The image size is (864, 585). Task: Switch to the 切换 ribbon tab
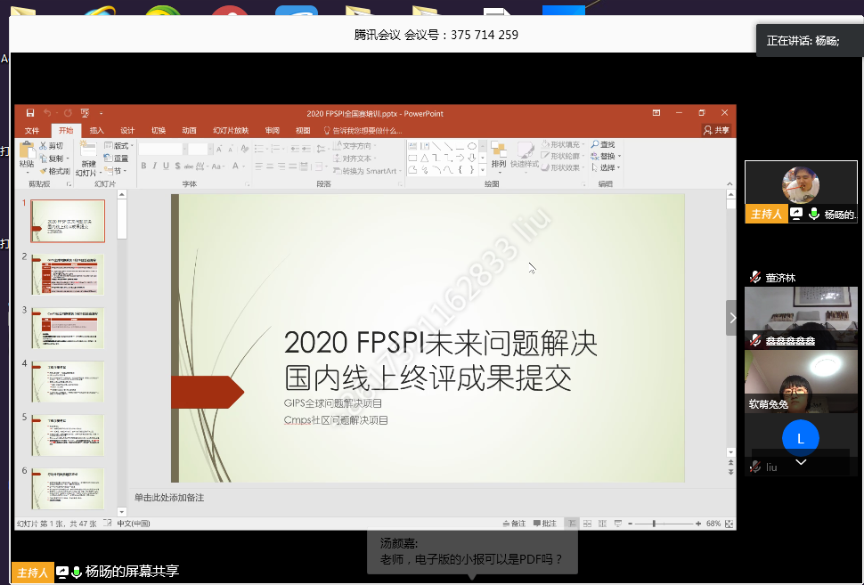[x=159, y=131]
